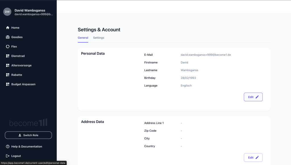Click the Address Data heading

[x=92, y=122]
